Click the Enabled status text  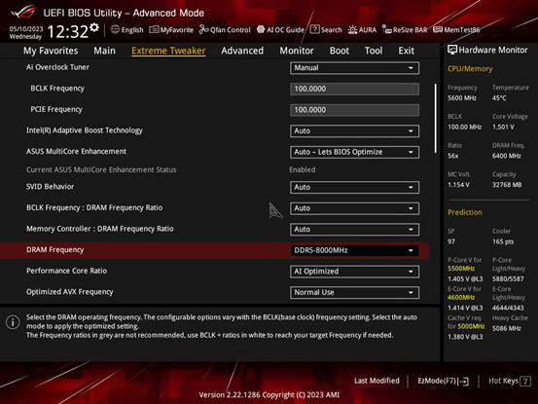303,170
